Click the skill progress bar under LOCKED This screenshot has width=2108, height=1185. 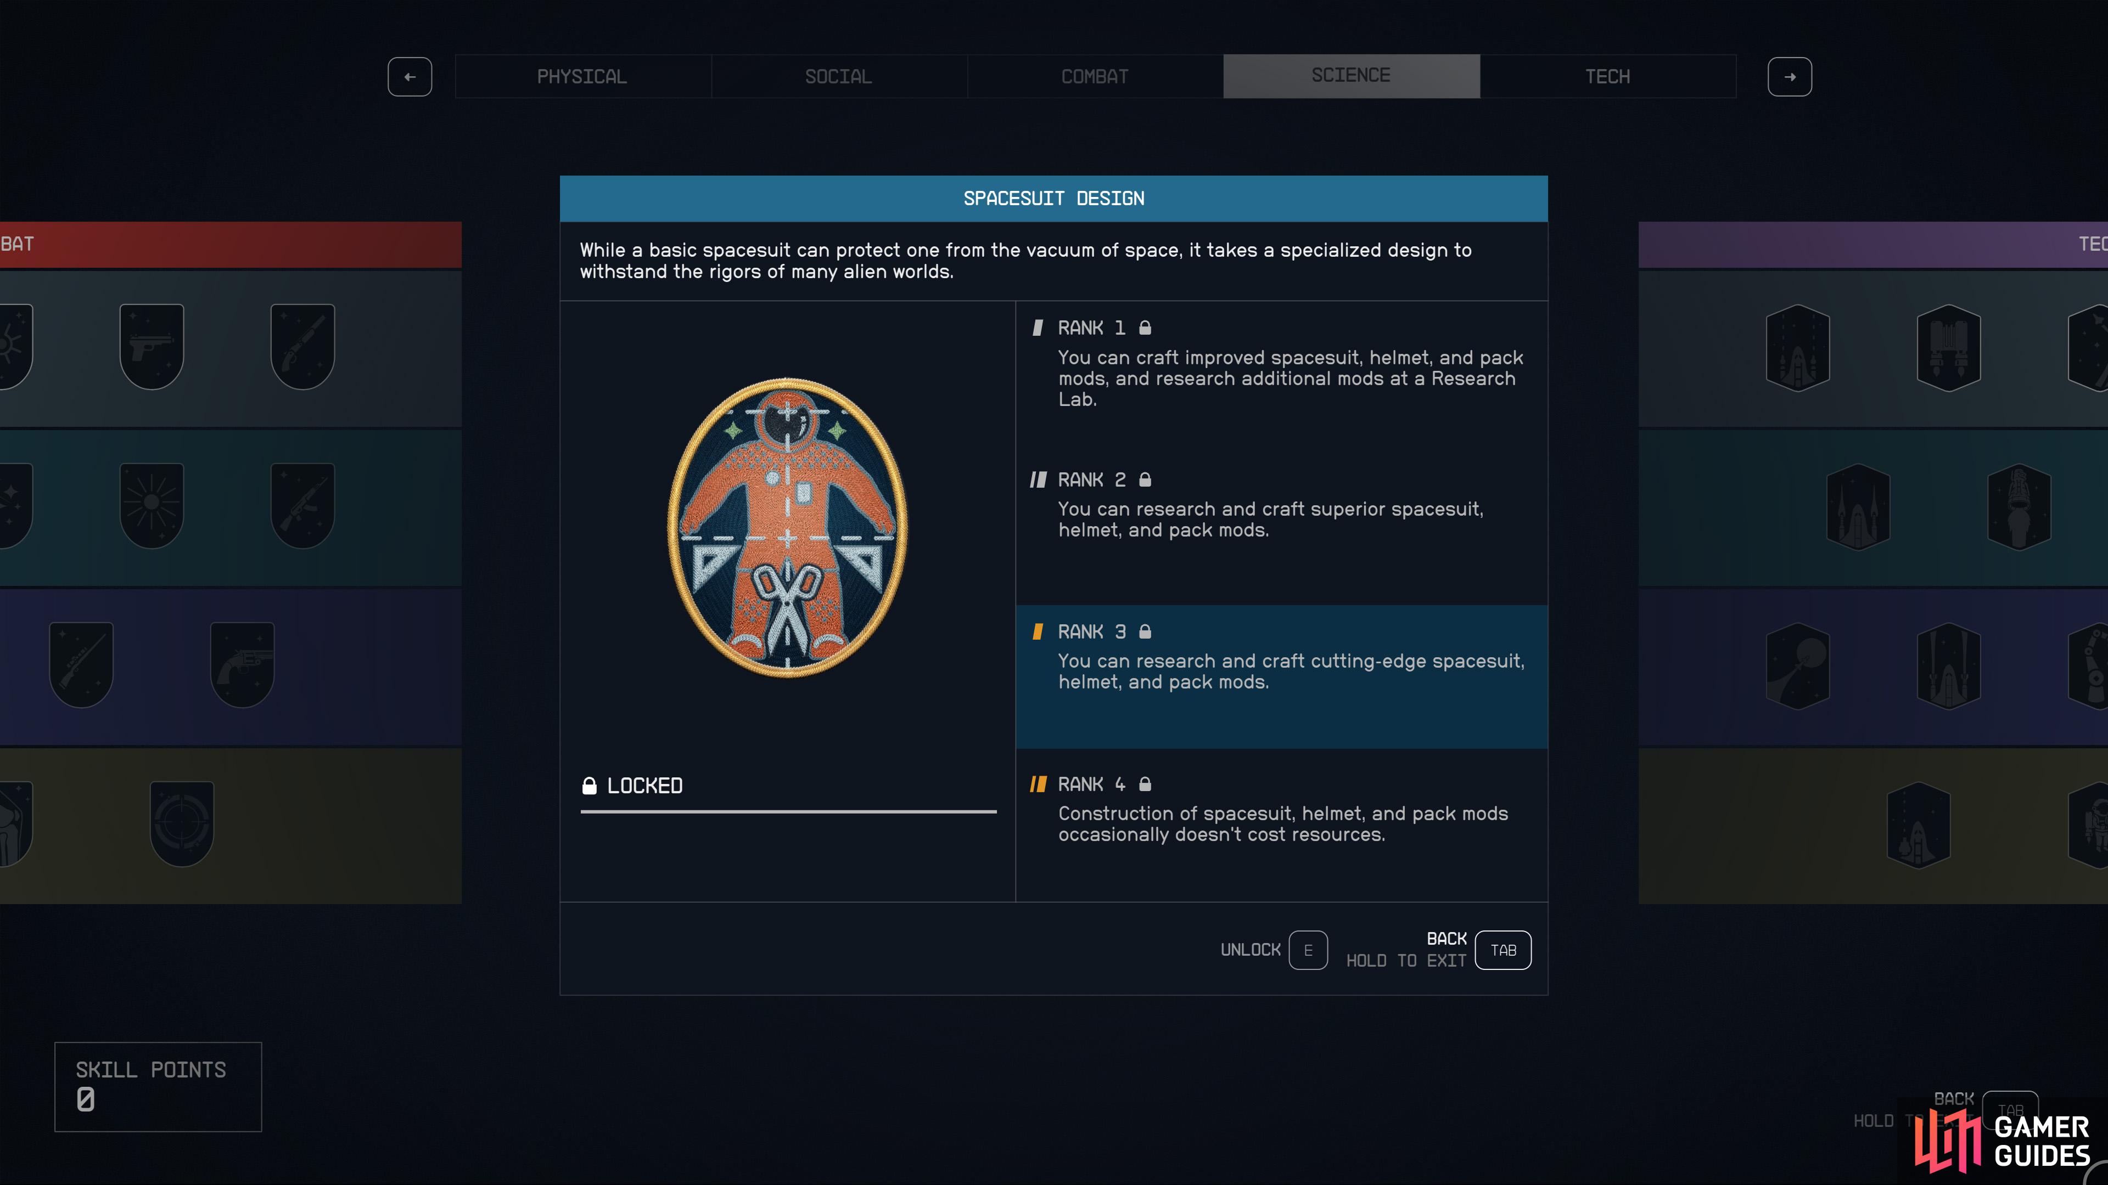pos(789,812)
